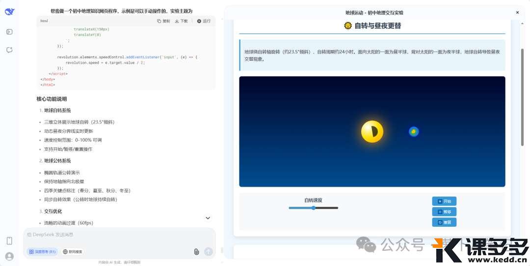Toggle 深度思考 (R1) mode

pyautogui.click(x=42, y=252)
